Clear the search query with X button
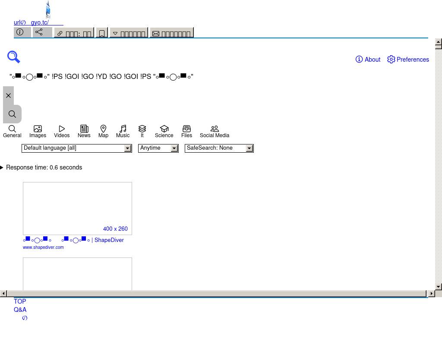The width and height of the screenshot is (442, 361). [x=9, y=95]
